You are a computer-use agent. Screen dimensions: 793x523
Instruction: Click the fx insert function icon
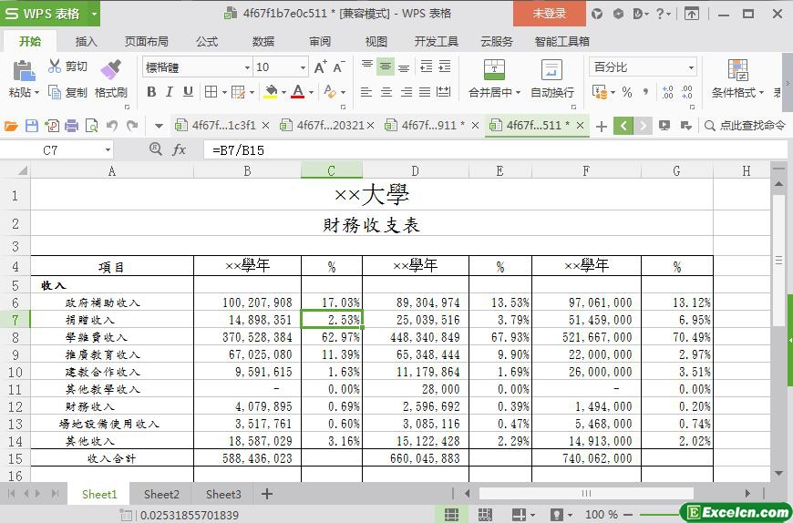180,149
